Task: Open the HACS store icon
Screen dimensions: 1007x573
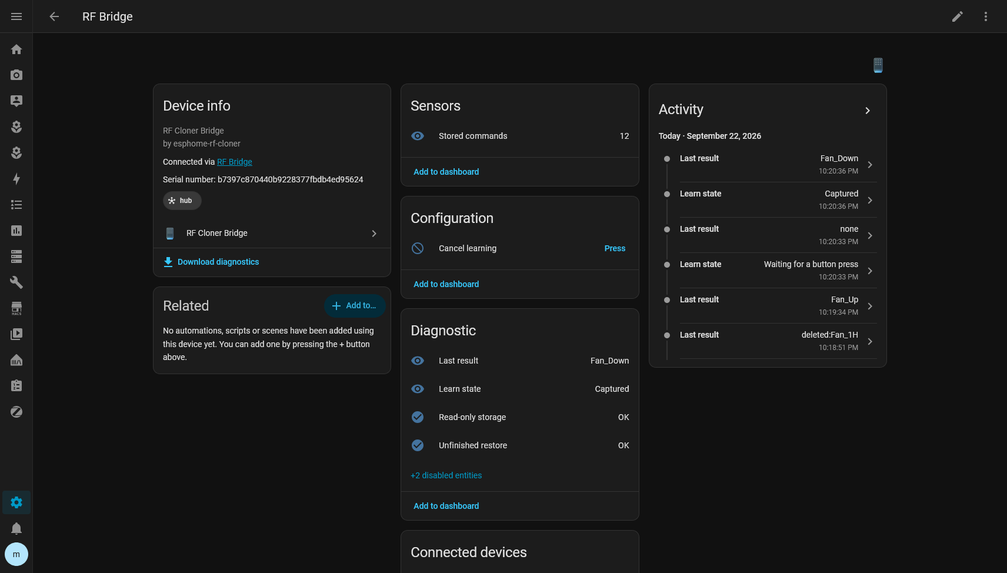Action: coord(16,308)
